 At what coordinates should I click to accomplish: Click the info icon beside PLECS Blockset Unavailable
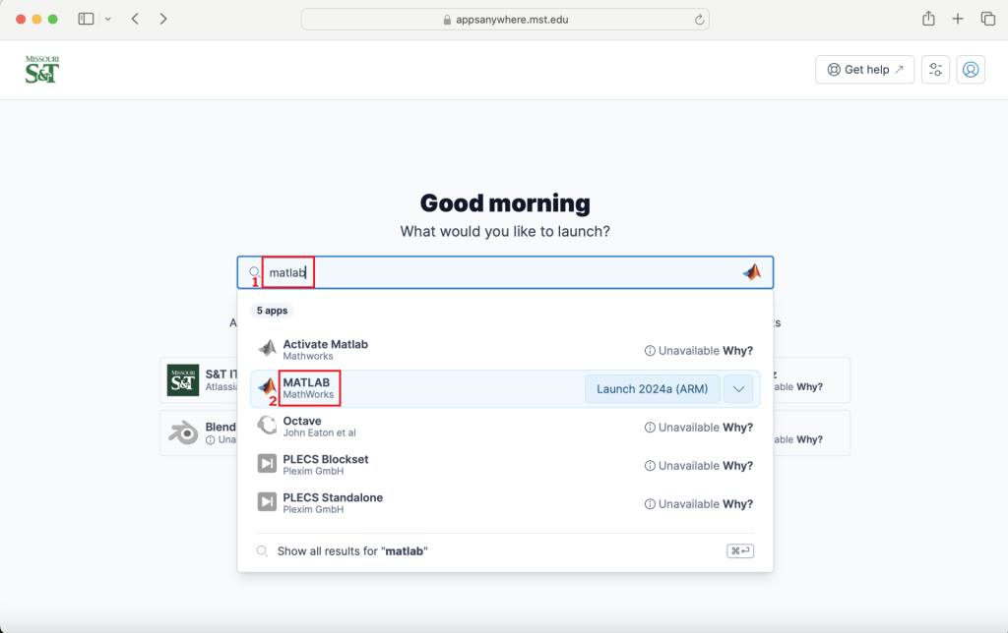pyautogui.click(x=650, y=466)
